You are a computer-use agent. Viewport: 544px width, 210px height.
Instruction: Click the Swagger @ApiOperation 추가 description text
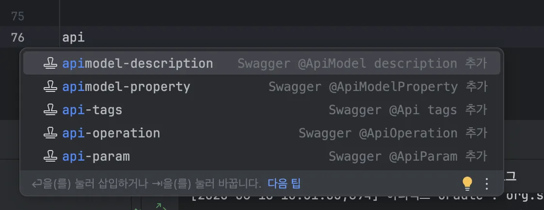[393, 134]
